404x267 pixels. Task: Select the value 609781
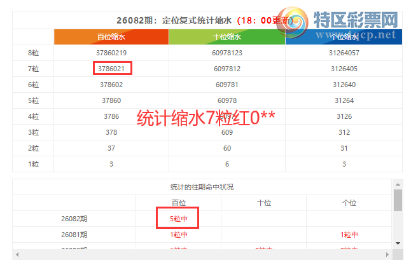pyautogui.click(x=227, y=85)
